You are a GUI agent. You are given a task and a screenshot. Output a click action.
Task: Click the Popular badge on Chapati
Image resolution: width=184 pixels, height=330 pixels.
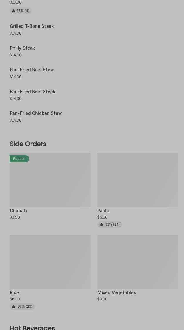[x=19, y=159]
